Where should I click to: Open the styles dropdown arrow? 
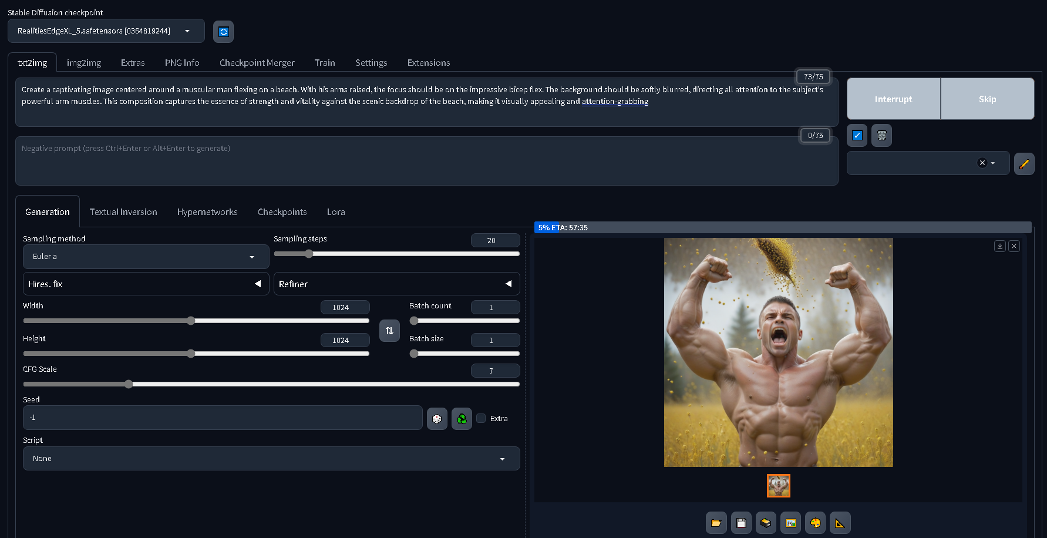click(x=993, y=163)
